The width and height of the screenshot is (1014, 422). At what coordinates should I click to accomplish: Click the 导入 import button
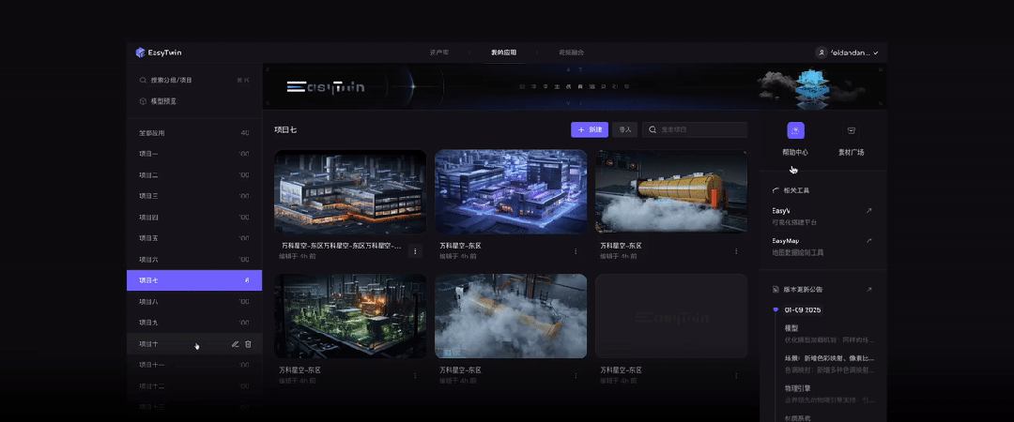(x=625, y=130)
